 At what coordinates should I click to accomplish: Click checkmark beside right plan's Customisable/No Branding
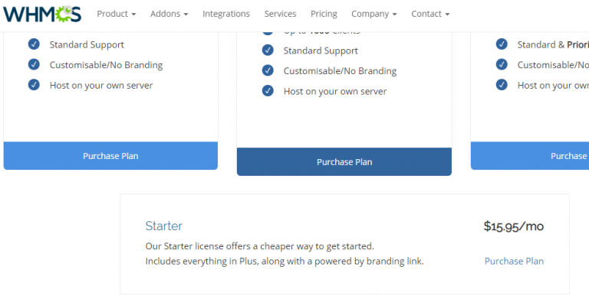pyautogui.click(x=502, y=64)
